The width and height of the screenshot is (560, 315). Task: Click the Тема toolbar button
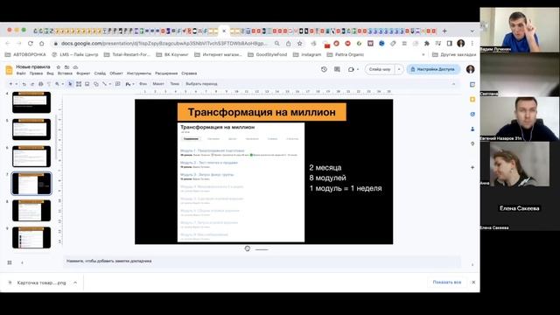(x=175, y=84)
